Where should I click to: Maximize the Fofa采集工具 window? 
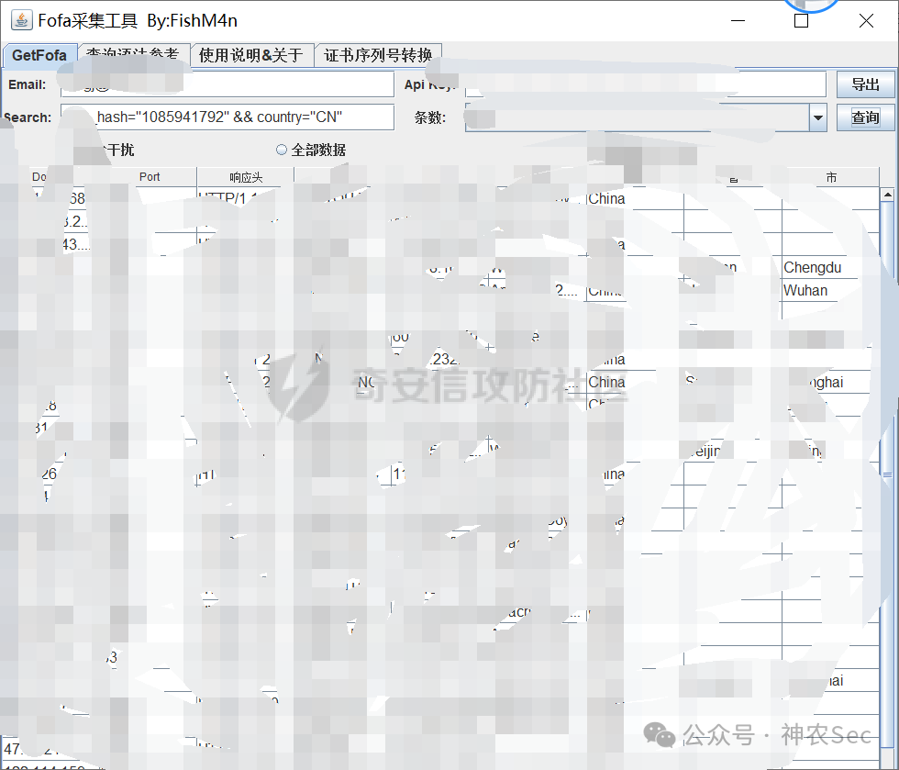point(801,21)
